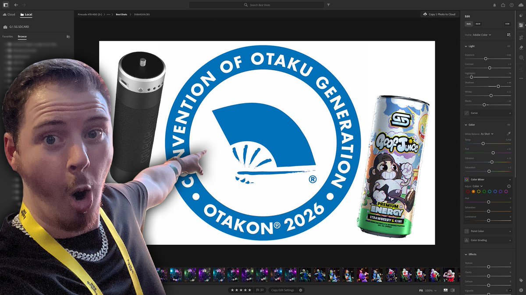Click Copy 1 Photo to Cloud
The width and height of the screenshot is (526, 295).
[440, 14]
